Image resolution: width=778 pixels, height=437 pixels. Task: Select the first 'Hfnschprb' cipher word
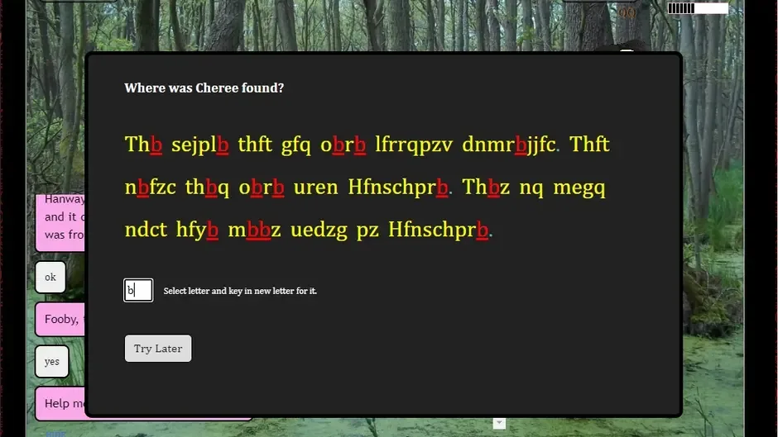(x=398, y=188)
